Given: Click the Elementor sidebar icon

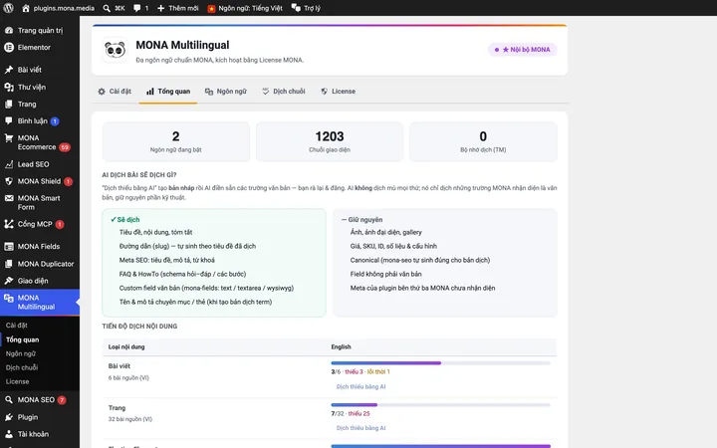Looking at the screenshot, I should click(x=9, y=47).
